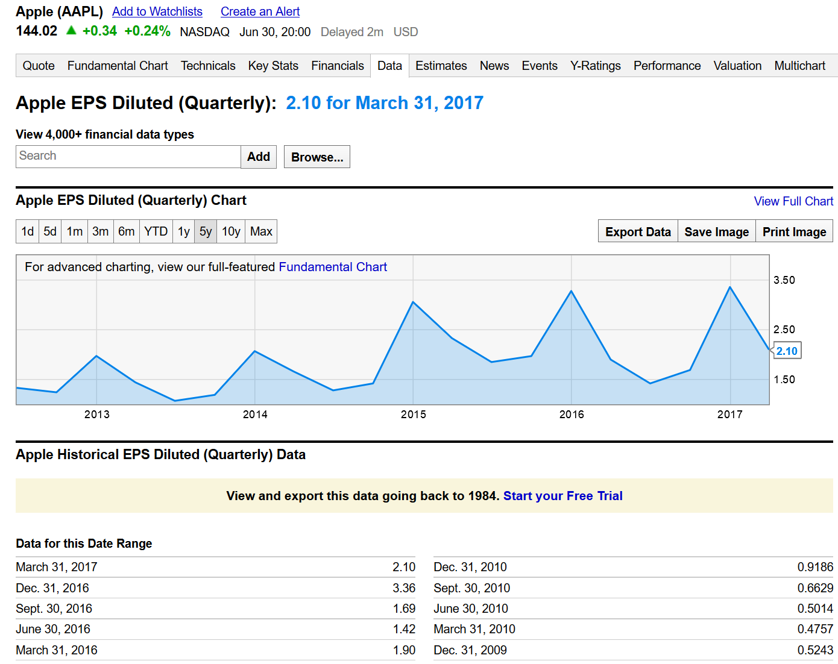Go to the Financials tab
The height and width of the screenshot is (664, 838).
click(x=338, y=66)
